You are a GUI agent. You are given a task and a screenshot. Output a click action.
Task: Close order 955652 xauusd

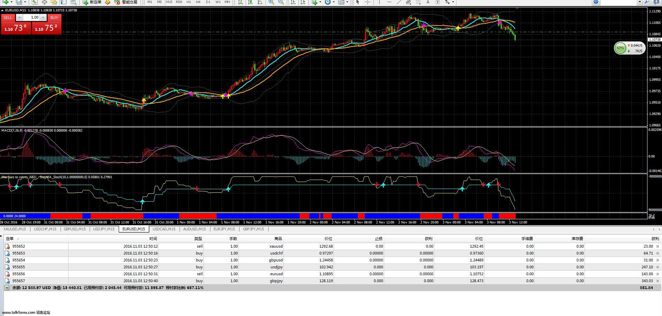[x=658, y=246]
